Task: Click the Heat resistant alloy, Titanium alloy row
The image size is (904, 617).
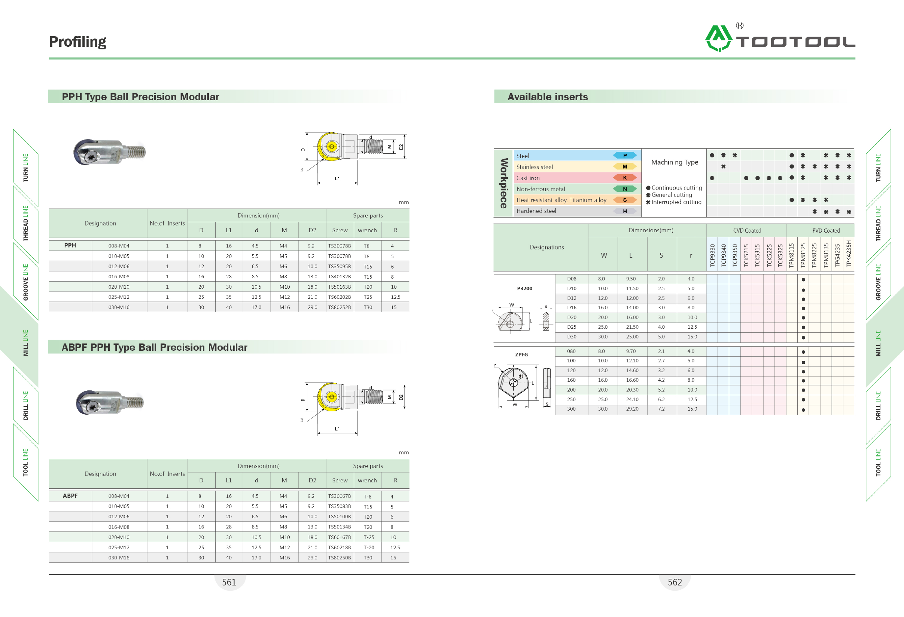Action: coord(577,200)
